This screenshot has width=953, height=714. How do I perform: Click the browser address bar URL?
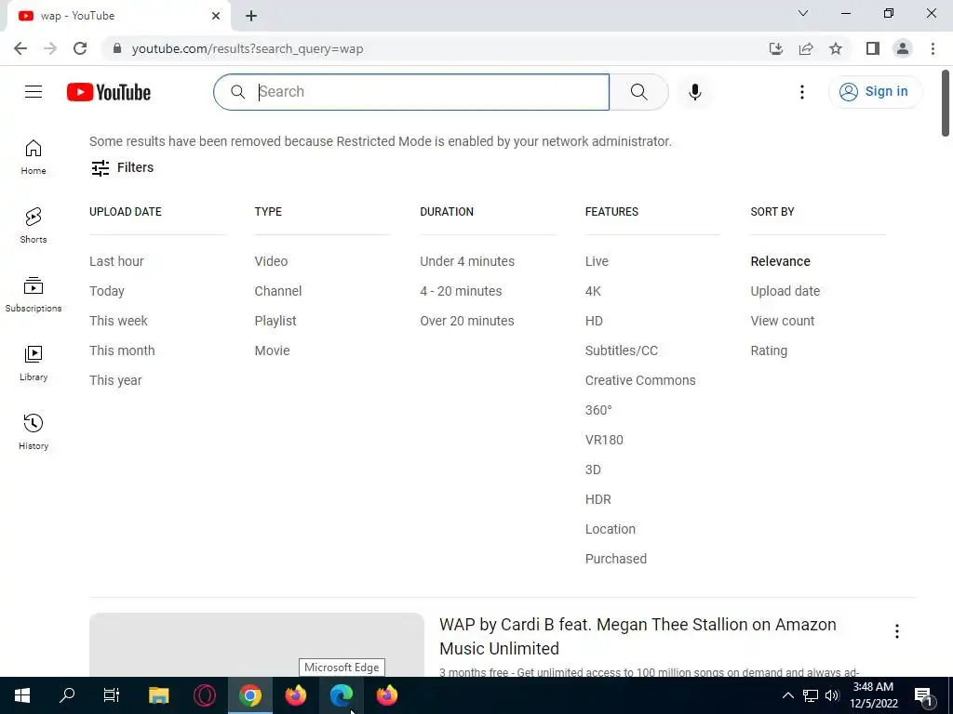[248, 48]
